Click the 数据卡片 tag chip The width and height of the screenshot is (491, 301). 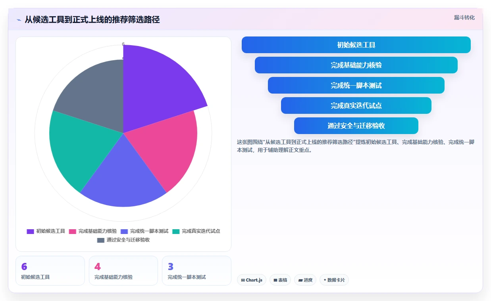pos(334,280)
